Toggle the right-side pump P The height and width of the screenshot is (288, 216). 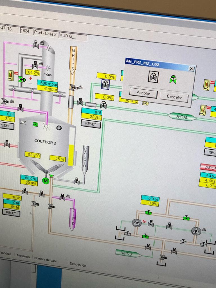(196, 231)
